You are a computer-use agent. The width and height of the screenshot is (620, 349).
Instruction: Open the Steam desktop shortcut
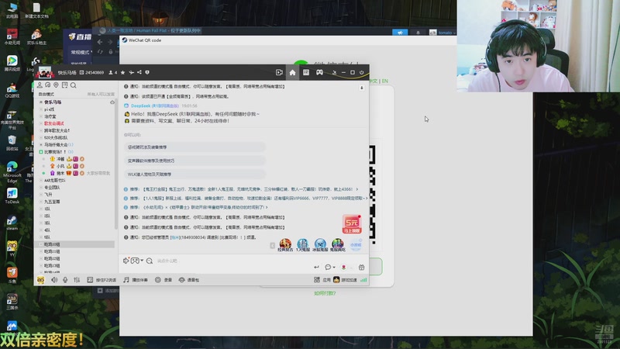pyautogui.click(x=12, y=223)
